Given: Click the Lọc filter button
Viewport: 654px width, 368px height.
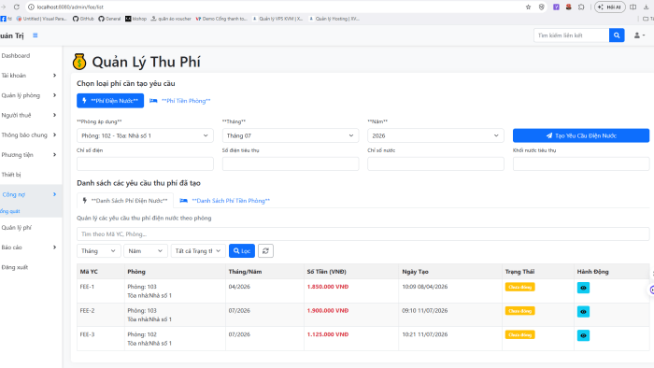Looking at the screenshot, I should [241, 251].
